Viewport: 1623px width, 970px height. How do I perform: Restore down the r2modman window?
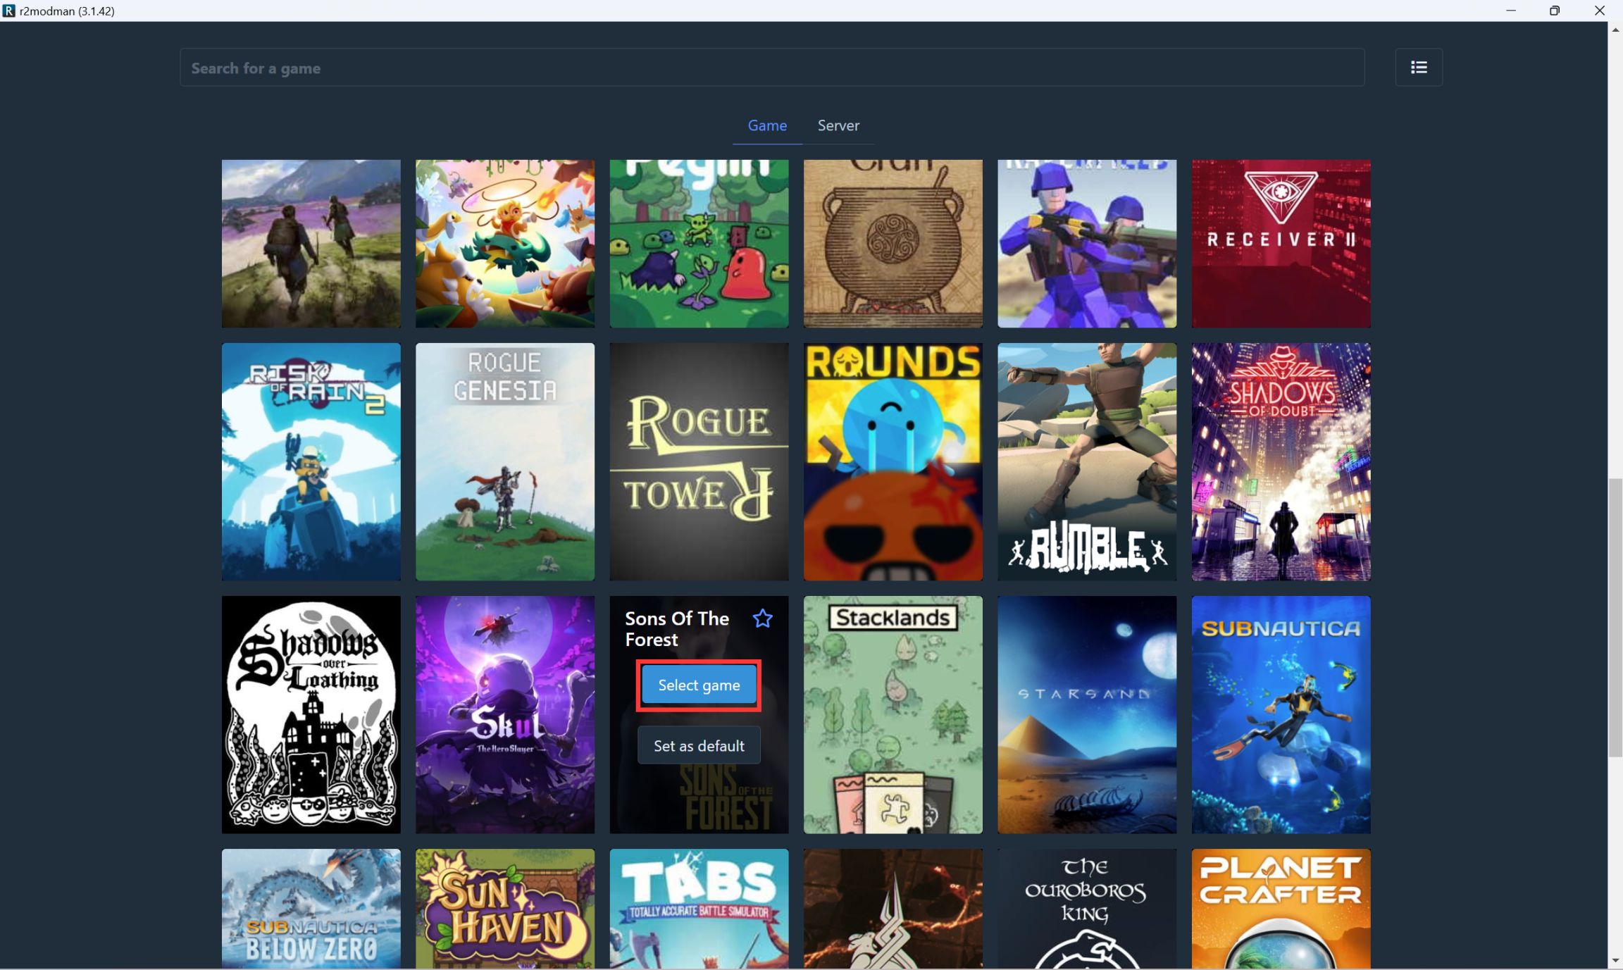pos(1555,11)
